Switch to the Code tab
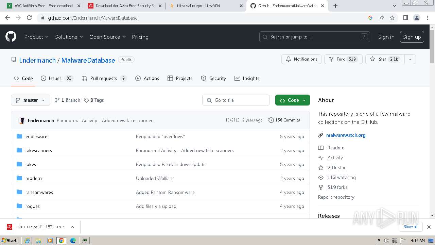Viewport: 435px width, 245px height. pos(23,78)
